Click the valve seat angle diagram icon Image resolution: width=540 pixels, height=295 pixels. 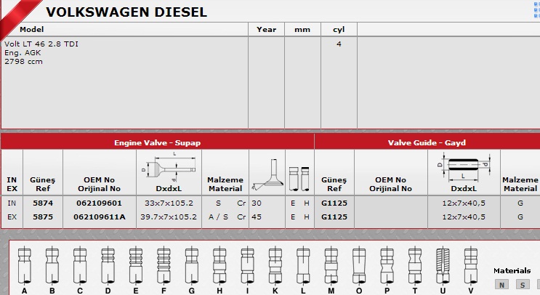[x=267, y=174]
